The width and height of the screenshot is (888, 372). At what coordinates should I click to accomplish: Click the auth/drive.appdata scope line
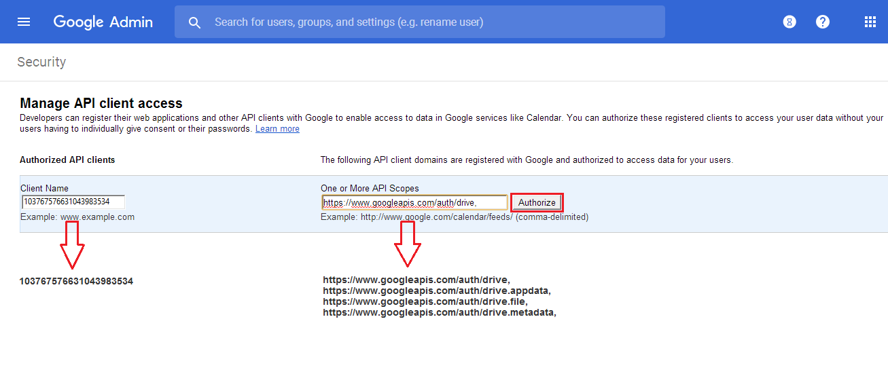[x=437, y=291]
